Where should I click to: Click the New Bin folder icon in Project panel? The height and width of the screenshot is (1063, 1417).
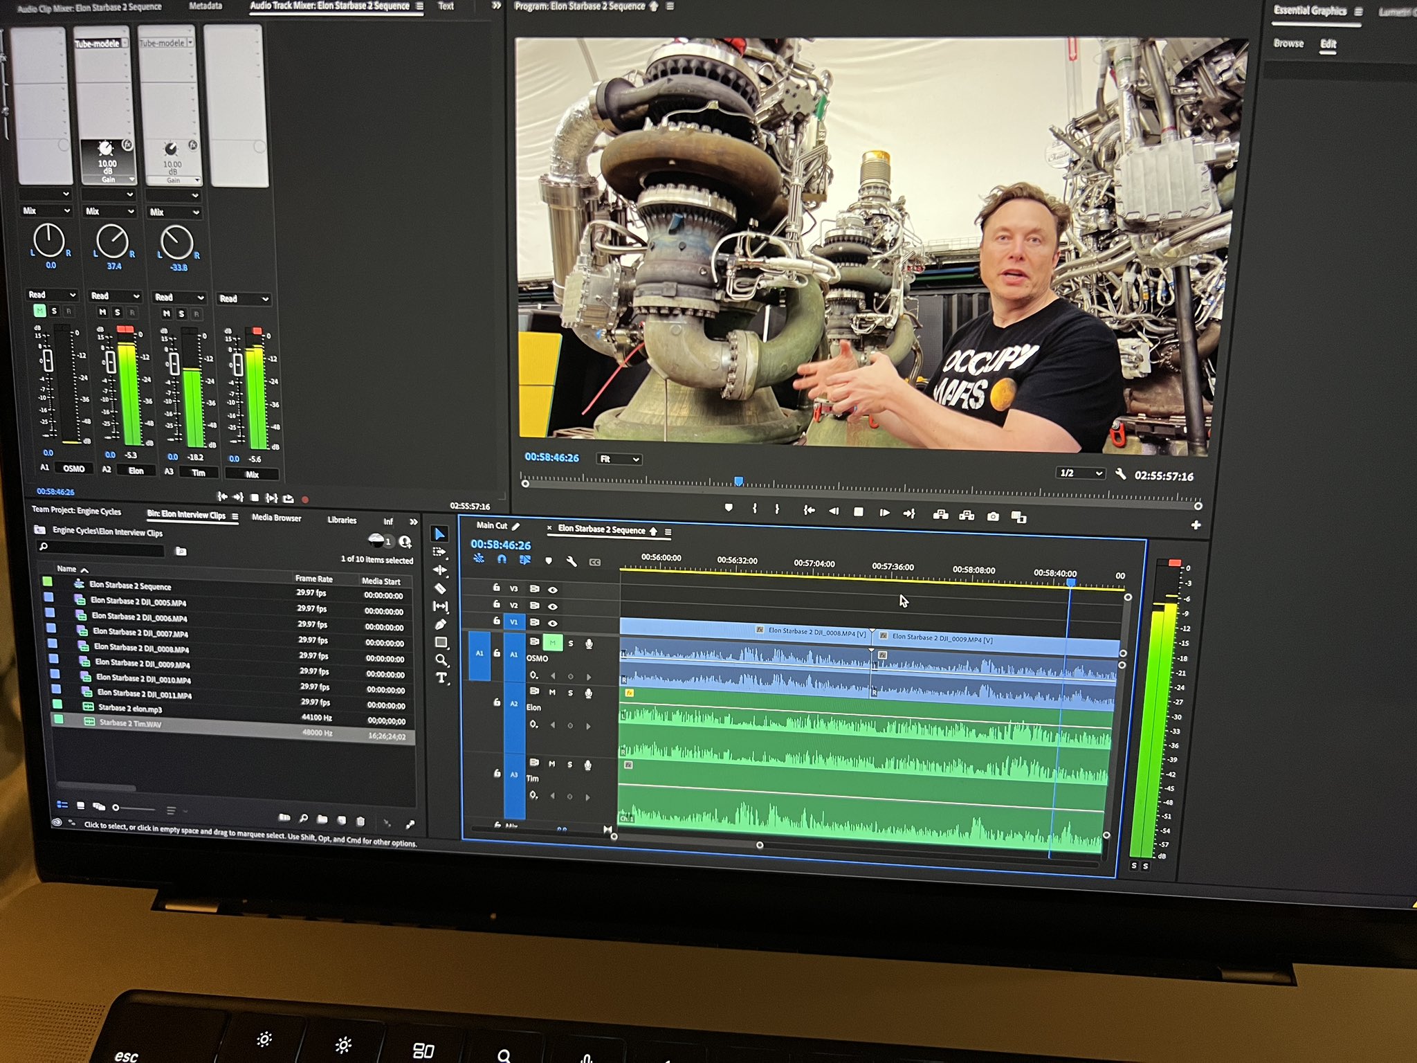tap(322, 819)
